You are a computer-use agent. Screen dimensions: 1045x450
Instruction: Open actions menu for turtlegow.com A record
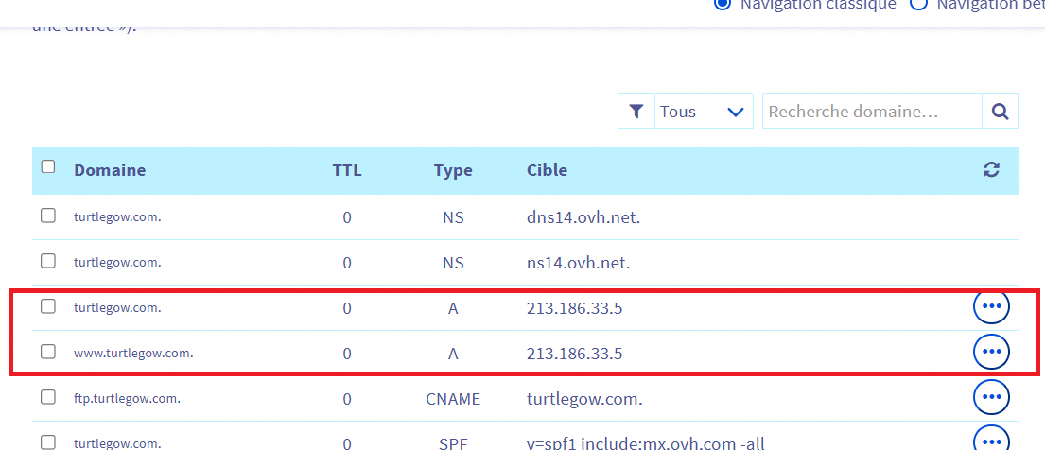[x=991, y=307]
